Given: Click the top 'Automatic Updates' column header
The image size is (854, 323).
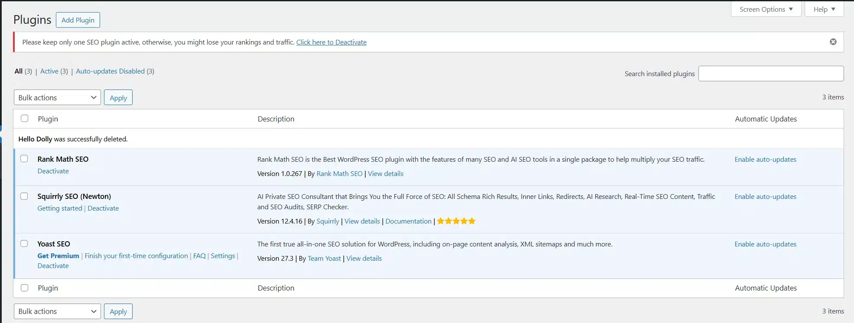Looking at the screenshot, I should click(766, 118).
